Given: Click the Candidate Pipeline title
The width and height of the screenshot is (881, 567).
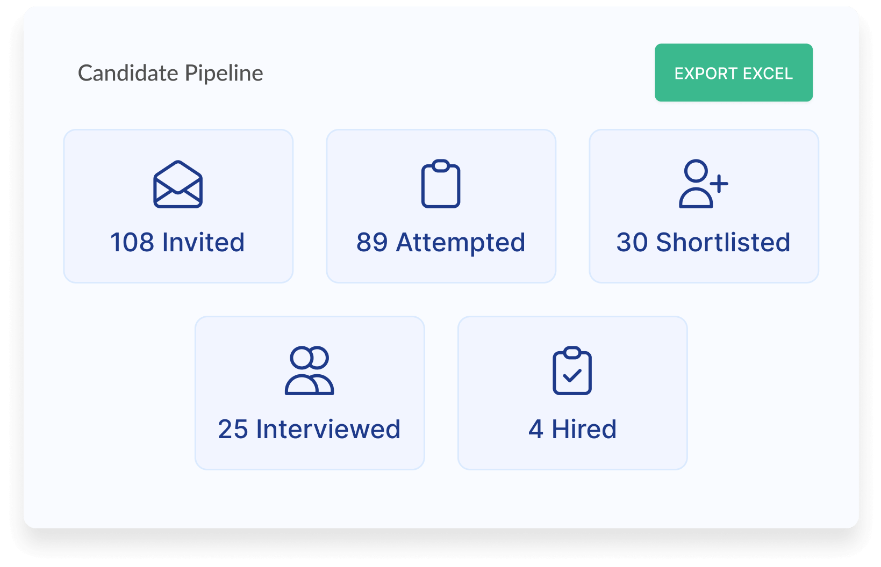Looking at the screenshot, I should tap(170, 72).
